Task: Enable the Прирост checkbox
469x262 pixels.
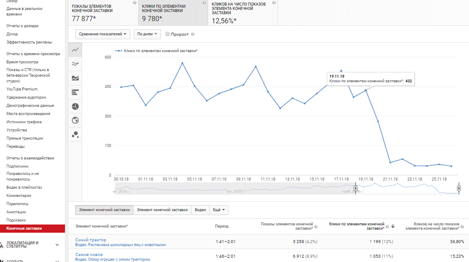Action: point(167,34)
